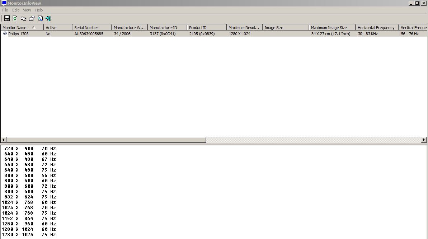This screenshot has height=239, width=428.
Task: Click the 56 - 76 Hz frequency cell
Action: point(410,34)
